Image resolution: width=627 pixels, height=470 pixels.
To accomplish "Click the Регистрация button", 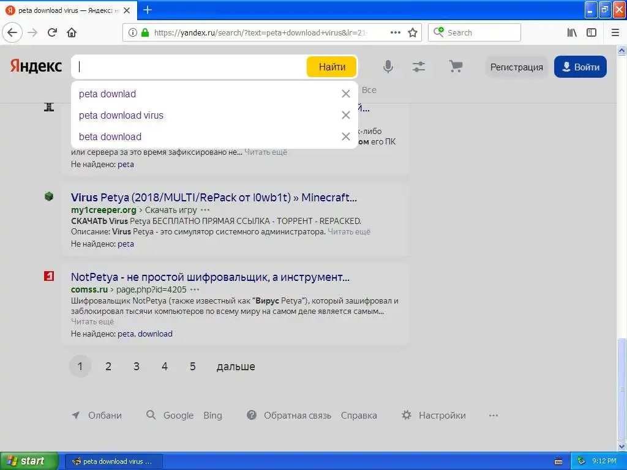I will coord(516,67).
